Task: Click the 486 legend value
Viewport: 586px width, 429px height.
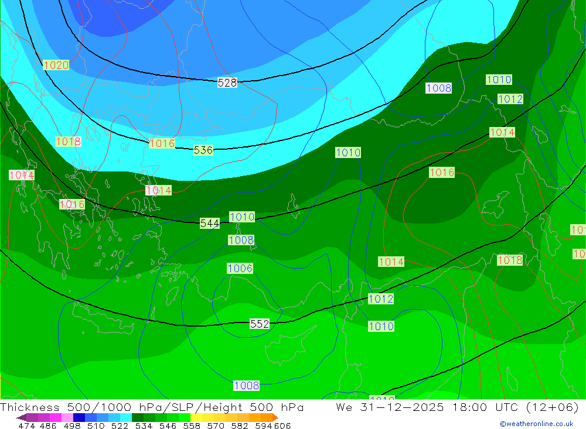Action: click(48, 425)
